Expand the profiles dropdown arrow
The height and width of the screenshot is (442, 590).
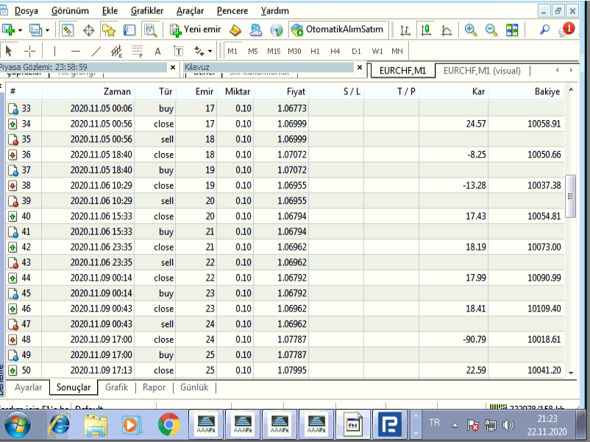pos(47,30)
